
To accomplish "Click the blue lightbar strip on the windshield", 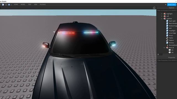I will pos(91,32).
